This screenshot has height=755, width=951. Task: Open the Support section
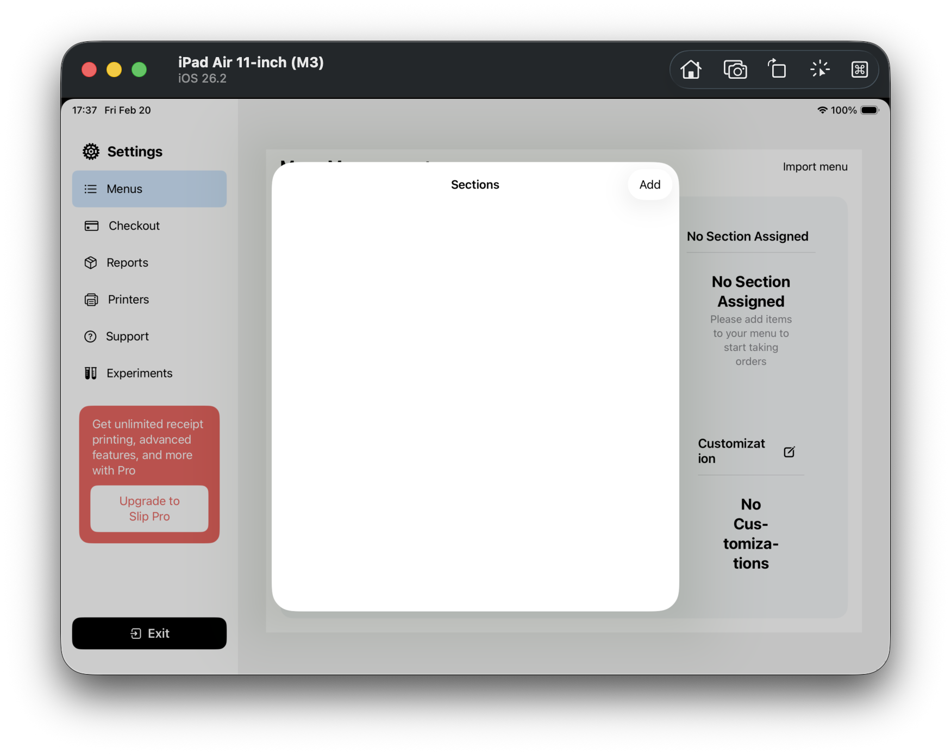(127, 337)
